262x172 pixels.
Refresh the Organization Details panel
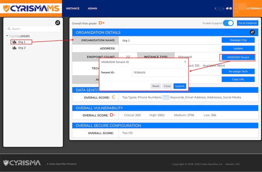[252, 32]
